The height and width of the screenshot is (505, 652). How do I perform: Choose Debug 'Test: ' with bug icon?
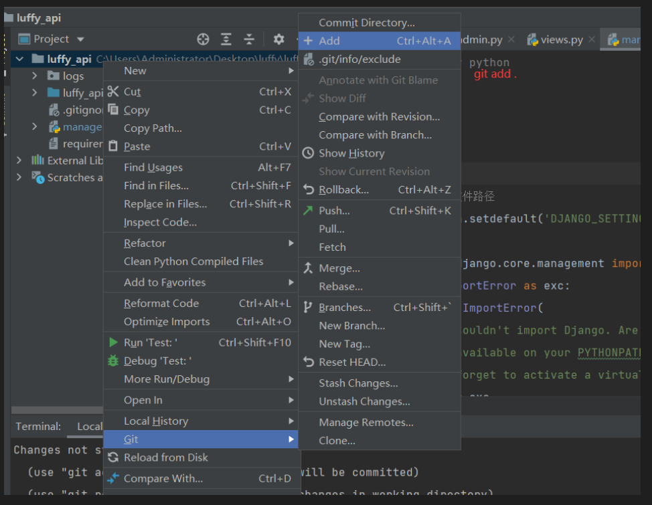click(157, 361)
